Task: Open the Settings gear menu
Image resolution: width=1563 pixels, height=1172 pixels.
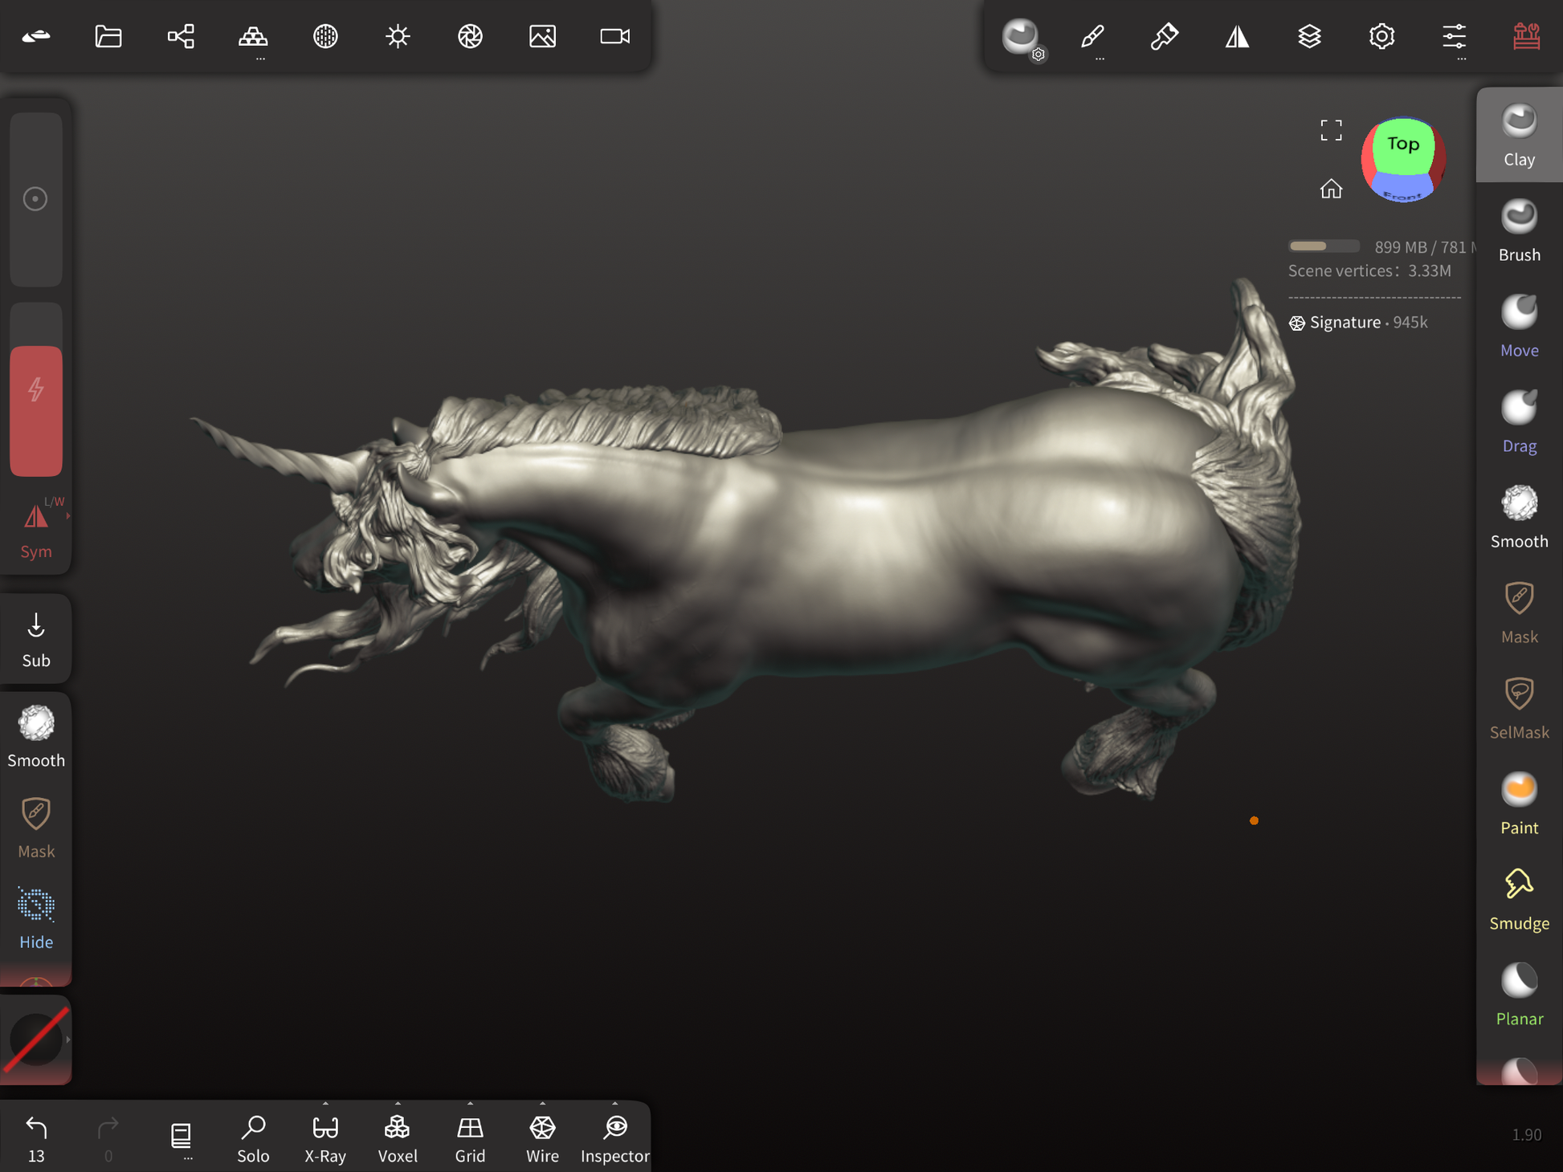Action: click(1381, 36)
